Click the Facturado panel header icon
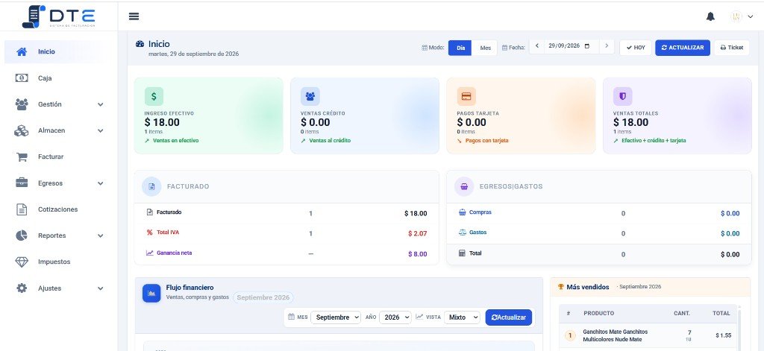 click(151, 186)
